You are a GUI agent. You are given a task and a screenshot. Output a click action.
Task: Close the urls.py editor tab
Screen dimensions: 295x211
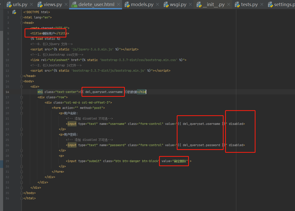(x=31, y=4)
